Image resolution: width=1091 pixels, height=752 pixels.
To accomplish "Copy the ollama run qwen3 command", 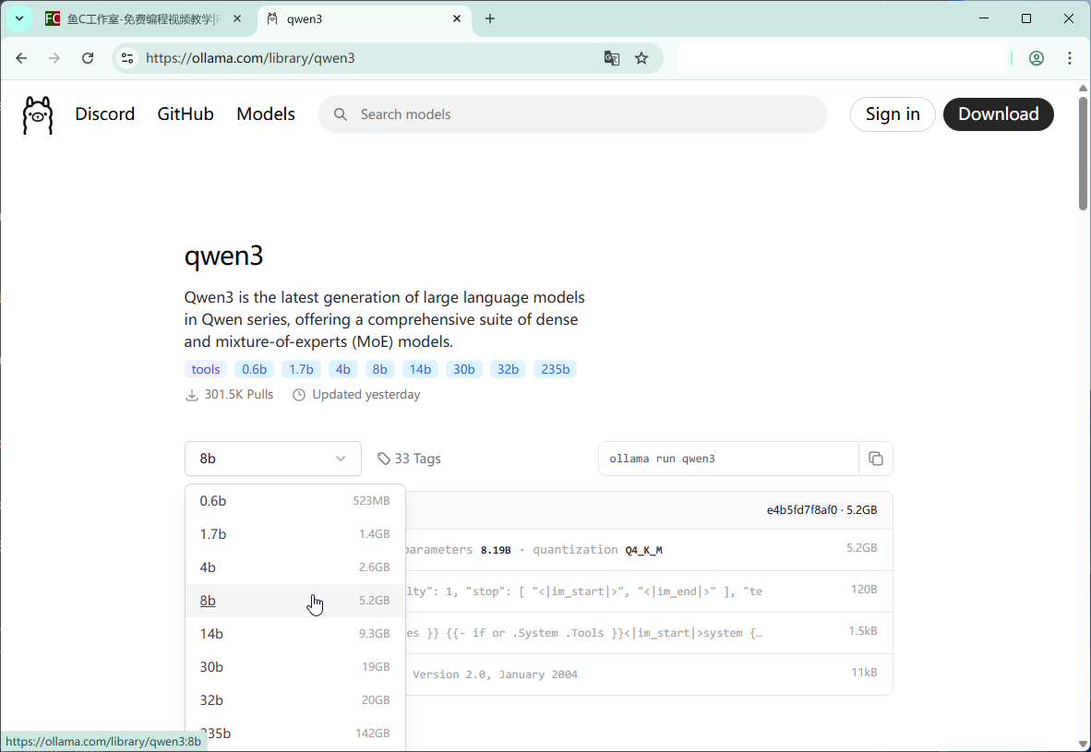I will pyautogui.click(x=876, y=459).
